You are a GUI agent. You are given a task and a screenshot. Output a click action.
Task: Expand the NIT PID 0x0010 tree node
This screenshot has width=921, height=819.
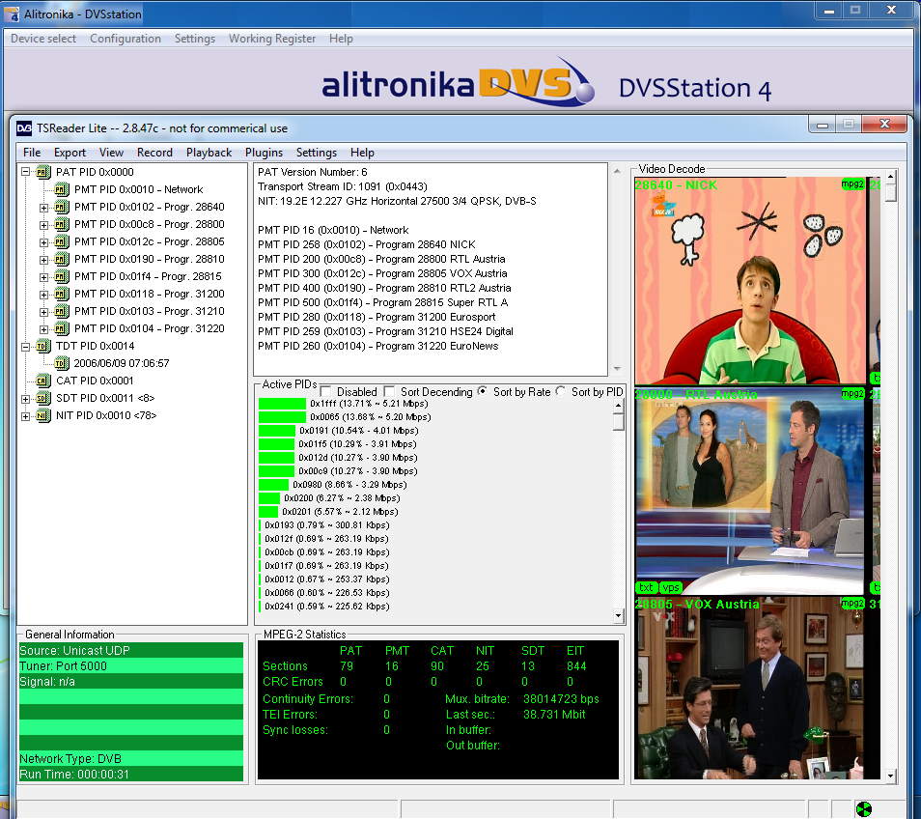tap(25, 415)
